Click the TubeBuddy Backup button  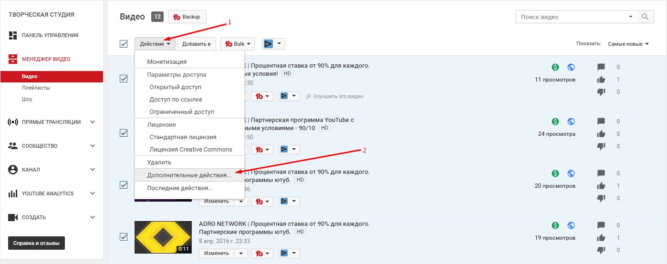pyautogui.click(x=187, y=17)
